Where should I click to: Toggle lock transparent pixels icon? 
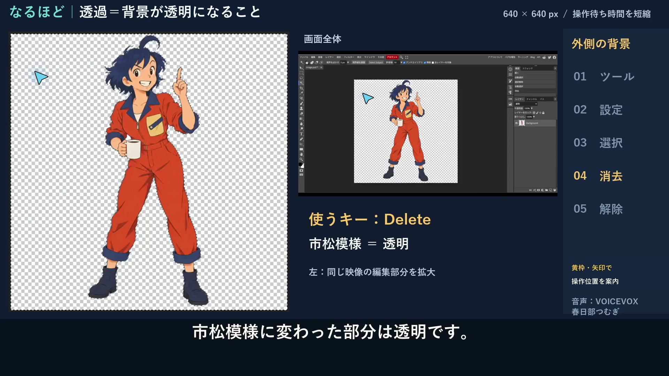(534, 113)
